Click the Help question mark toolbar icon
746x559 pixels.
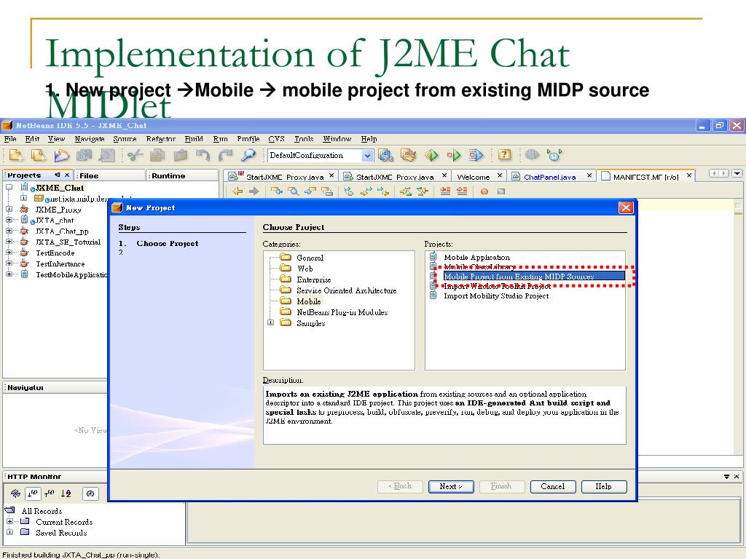(504, 154)
